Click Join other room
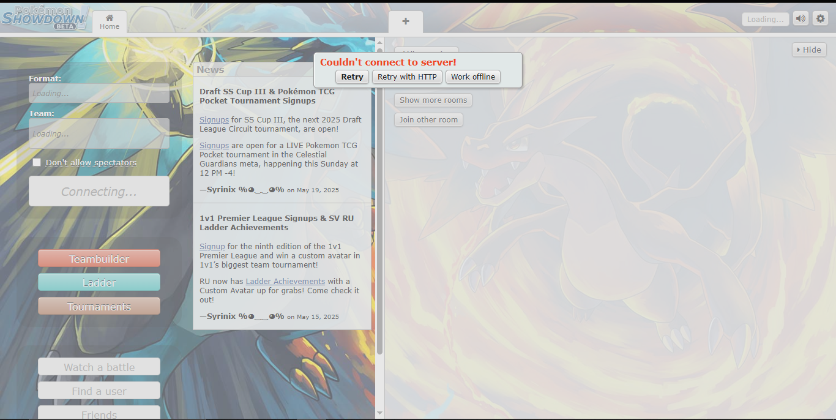The image size is (836, 420). pyautogui.click(x=428, y=120)
